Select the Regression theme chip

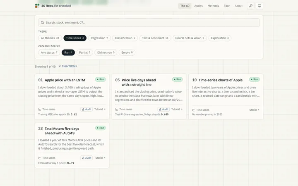coord(99,38)
